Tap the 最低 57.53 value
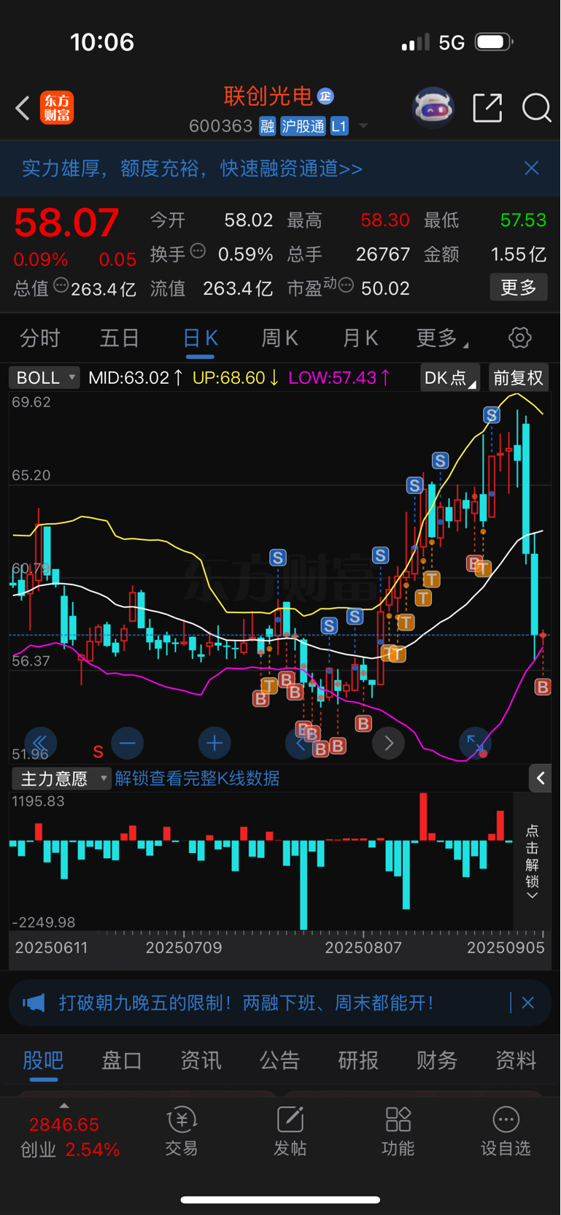 pos(523,220)
